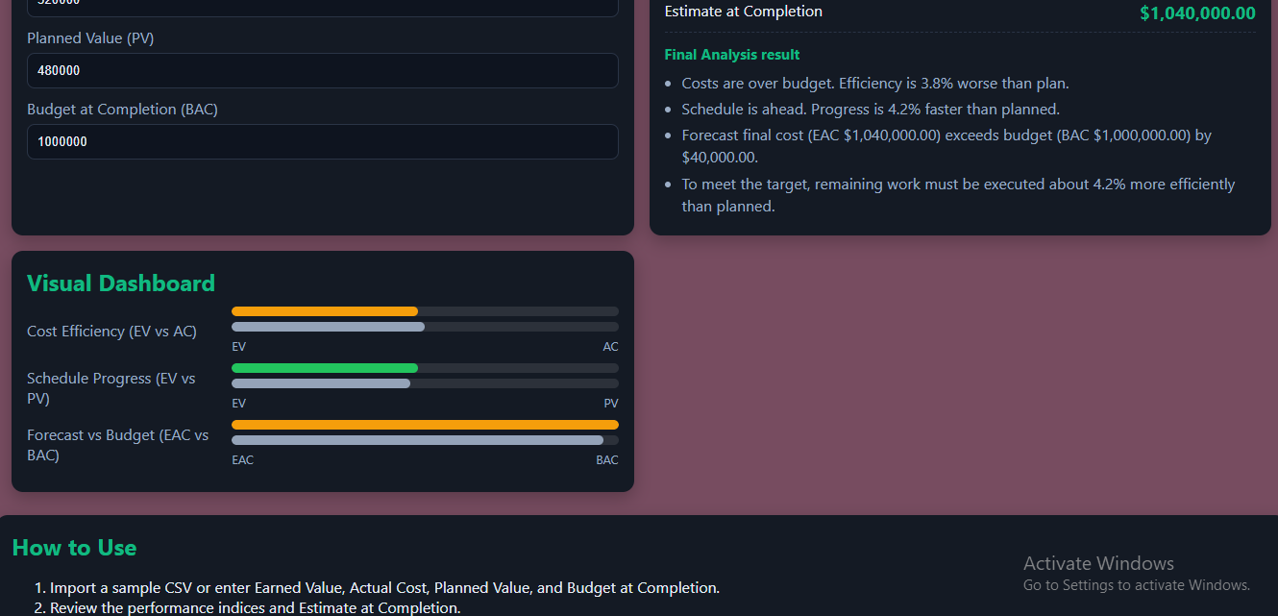The width and height of the screenshot is (1278, 616).
Task: Click the orange EV bar for Cost Efficiency
Action: point(325,311)
